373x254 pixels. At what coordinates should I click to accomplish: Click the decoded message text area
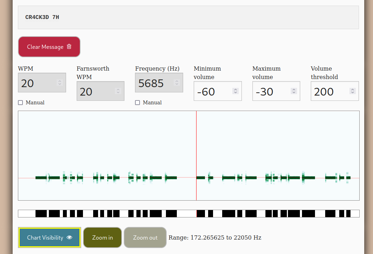coord(188,17)
